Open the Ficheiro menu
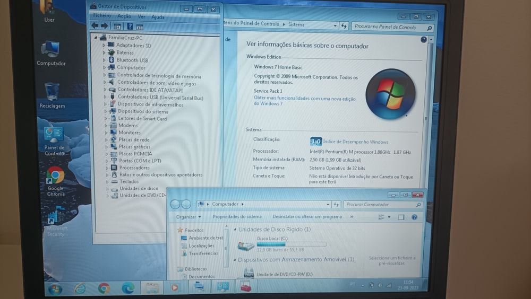 click(x=102, y=15)
